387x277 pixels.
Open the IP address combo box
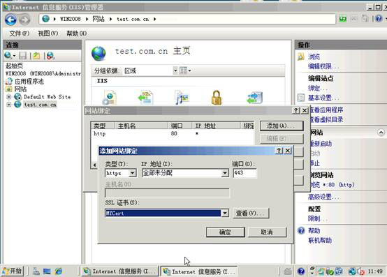185,173
